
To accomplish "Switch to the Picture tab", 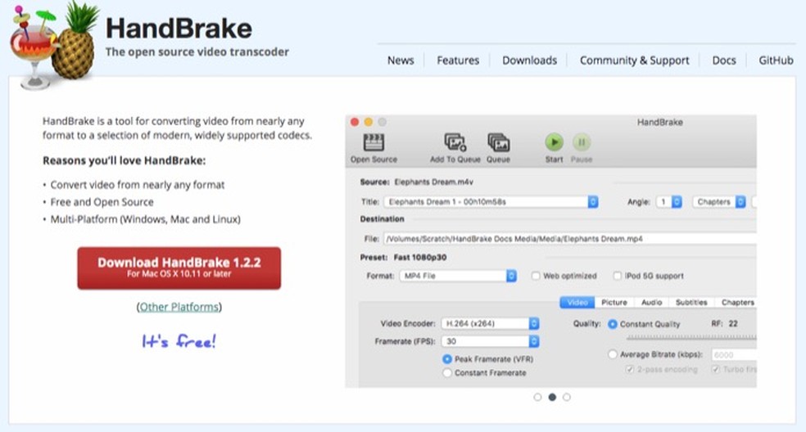I will 614,303.
